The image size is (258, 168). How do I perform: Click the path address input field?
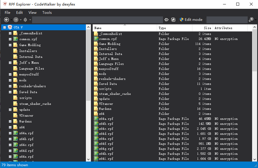97,20
